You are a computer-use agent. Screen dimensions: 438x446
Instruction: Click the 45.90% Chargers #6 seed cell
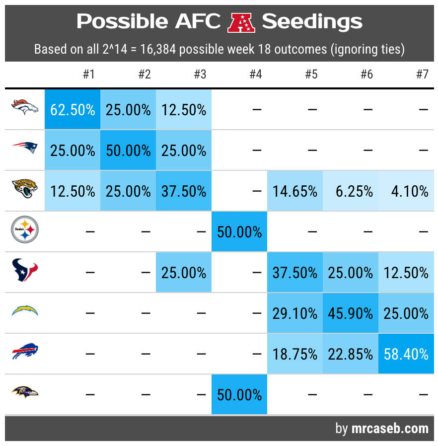pyautogui.click(x=351, y=313)
